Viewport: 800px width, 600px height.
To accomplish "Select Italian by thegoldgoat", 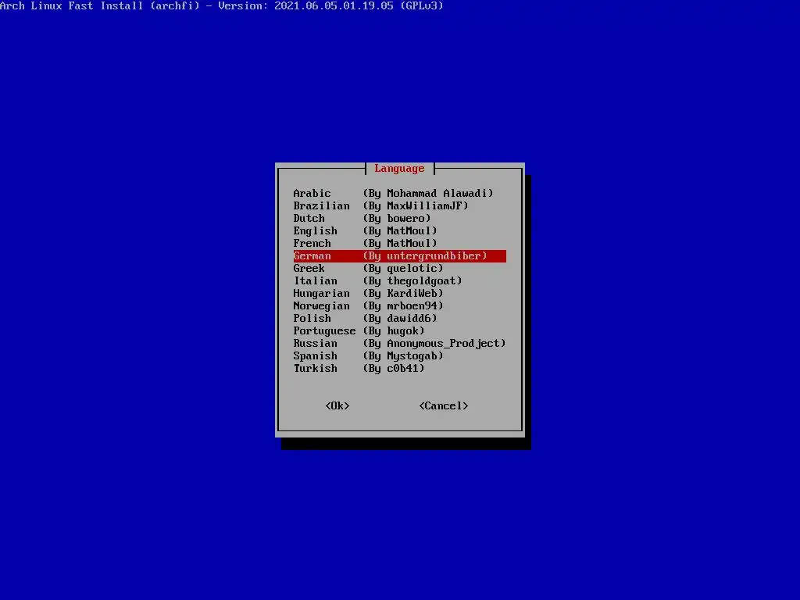I will (x=399, y=280).
